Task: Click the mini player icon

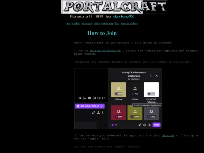Action: (x=94, y=98)
